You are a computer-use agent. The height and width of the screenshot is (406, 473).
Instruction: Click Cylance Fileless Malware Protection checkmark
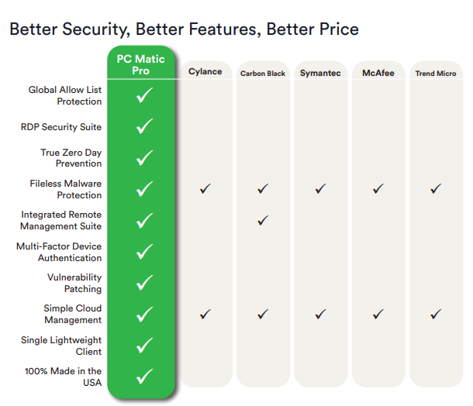pyautogui.click(x=205, y=189)
